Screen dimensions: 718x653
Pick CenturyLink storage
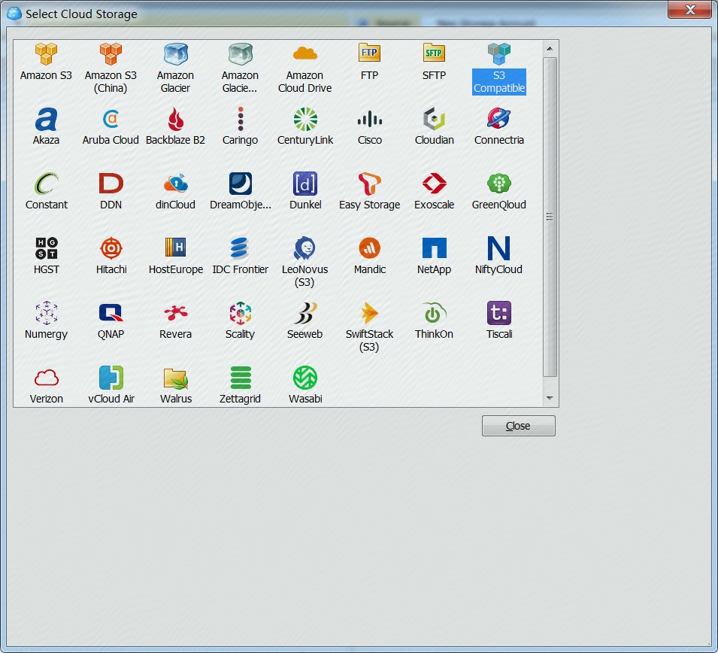tap(305, 119)
